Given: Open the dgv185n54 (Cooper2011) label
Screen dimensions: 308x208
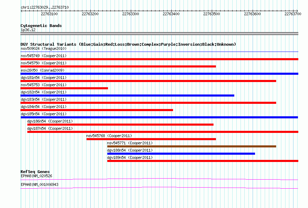Looking at the screenshot, I should click(x=44, y=114).
